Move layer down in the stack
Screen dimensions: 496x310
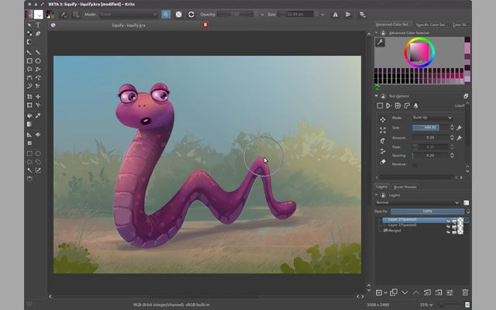tap(405, 293)
